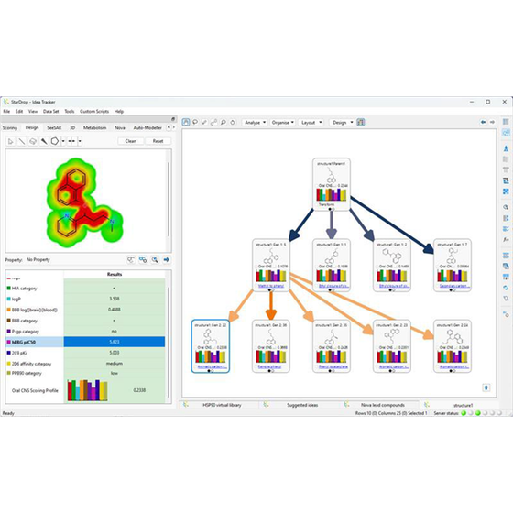Click the lasso select icon above the tracker
513x513 pixels.
coord(195,123)
